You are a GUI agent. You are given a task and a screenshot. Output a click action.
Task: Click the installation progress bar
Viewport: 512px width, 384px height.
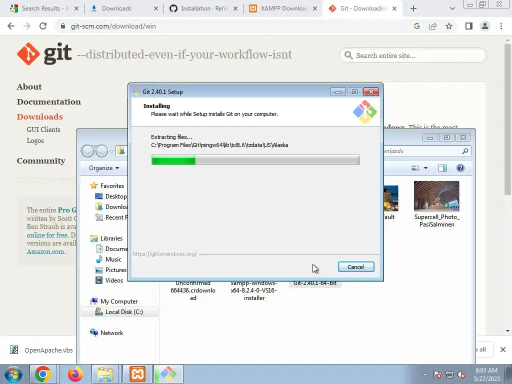pos(255,160)
